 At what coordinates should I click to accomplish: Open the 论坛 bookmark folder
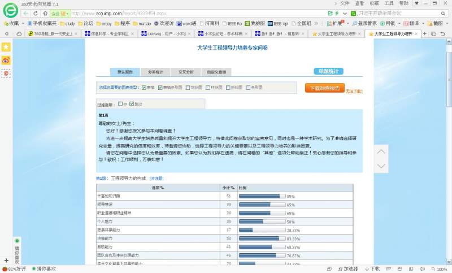[86, 23]
